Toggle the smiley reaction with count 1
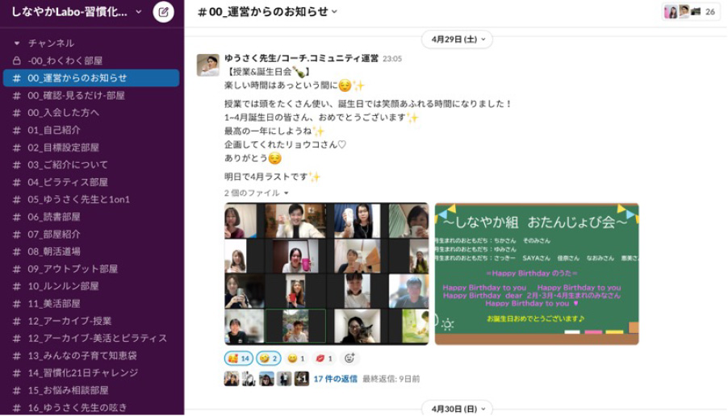This screenshot has height=416, width=728. pyautogui.click(x=295, y=359)
